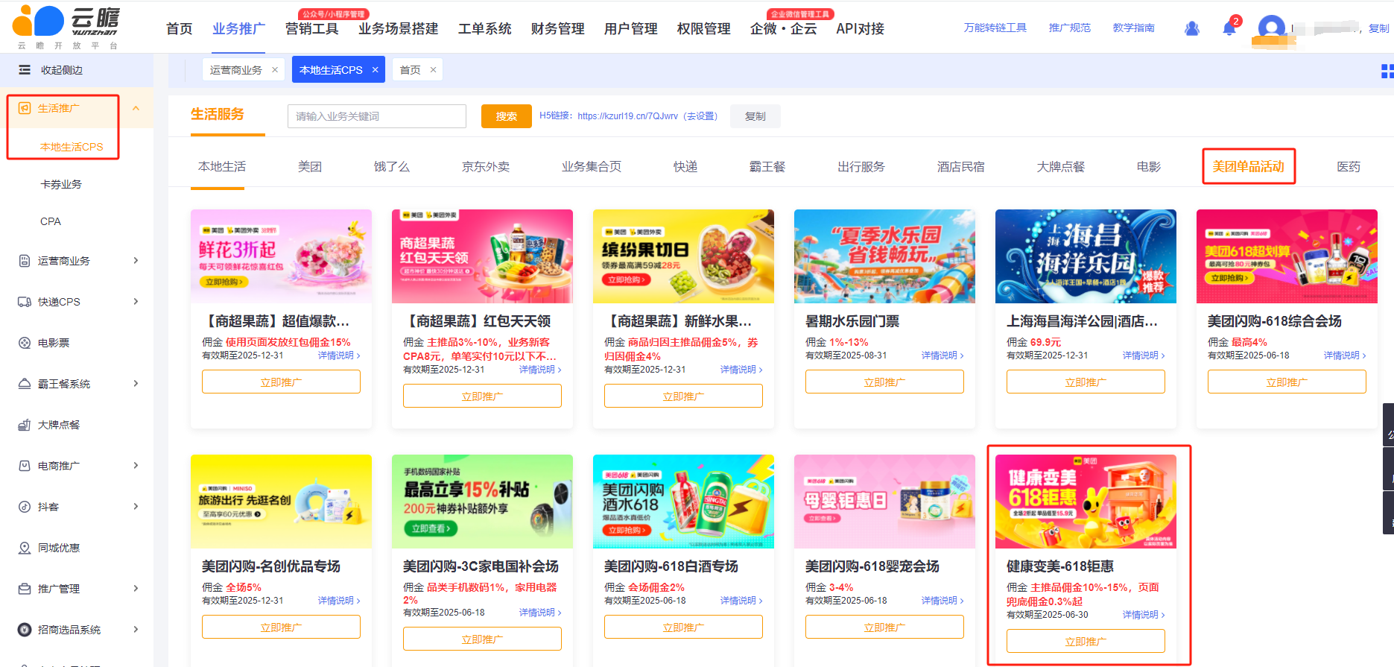Screen dimensions: 1394x667
Task: Click the 缤纷果切日 banner thumbnail
Action: coord(683,256)
